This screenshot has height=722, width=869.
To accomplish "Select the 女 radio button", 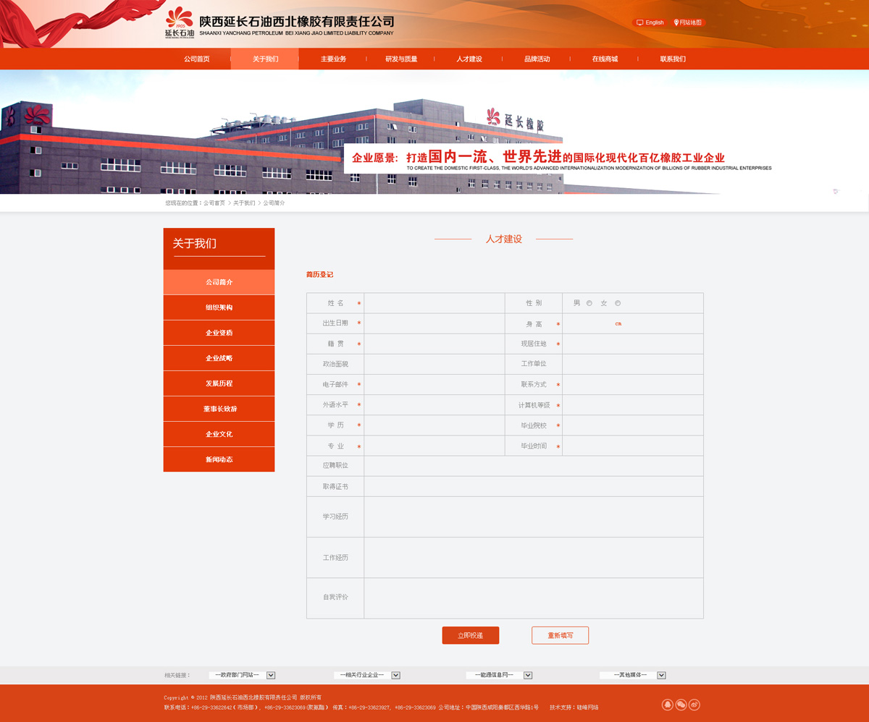I will click(x=617, y=303).
